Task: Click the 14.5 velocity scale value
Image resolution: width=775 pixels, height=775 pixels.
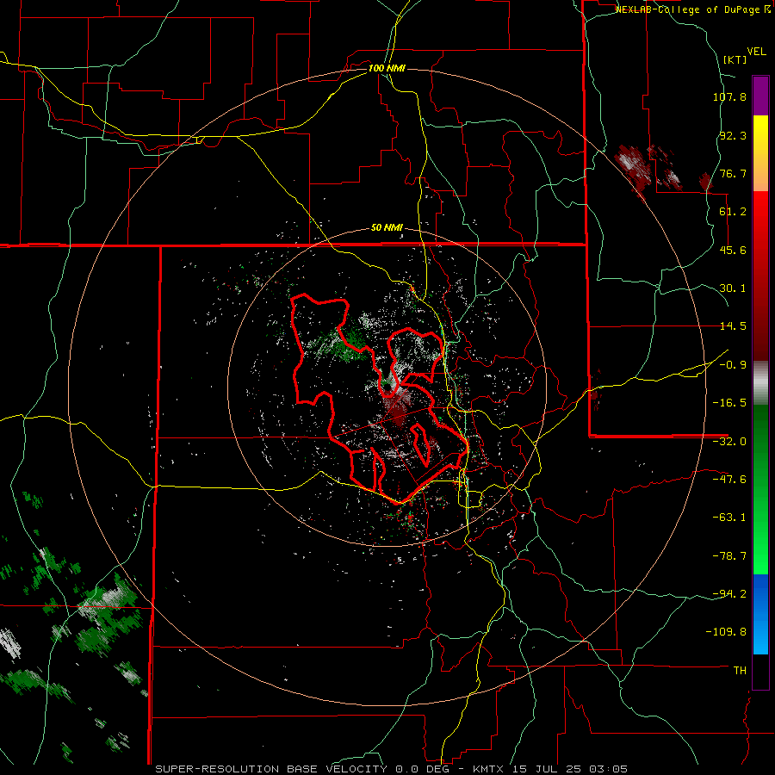Action: coord(733,326)
